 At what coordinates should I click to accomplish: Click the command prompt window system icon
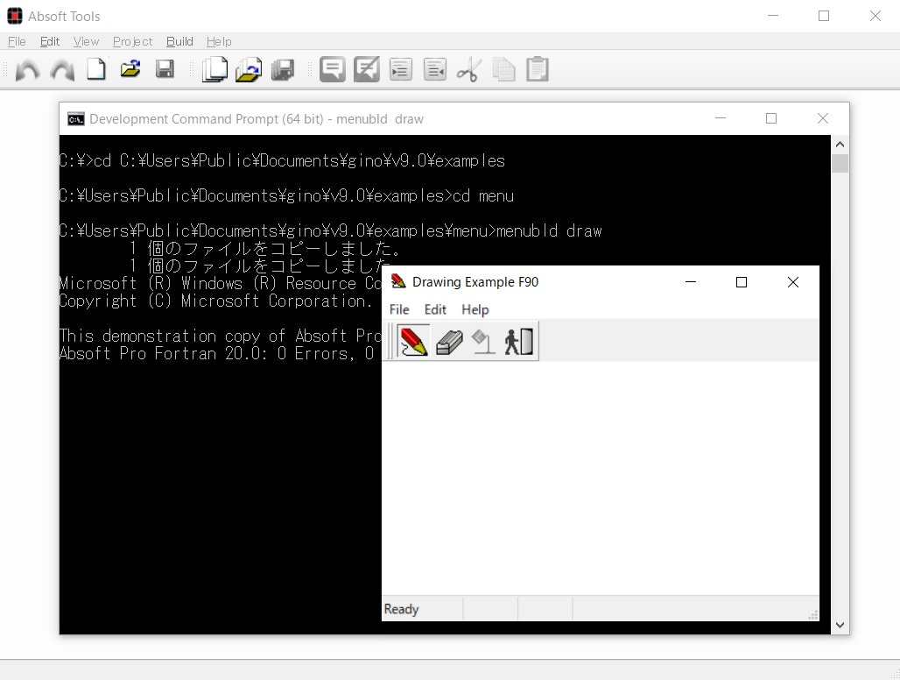76,119
